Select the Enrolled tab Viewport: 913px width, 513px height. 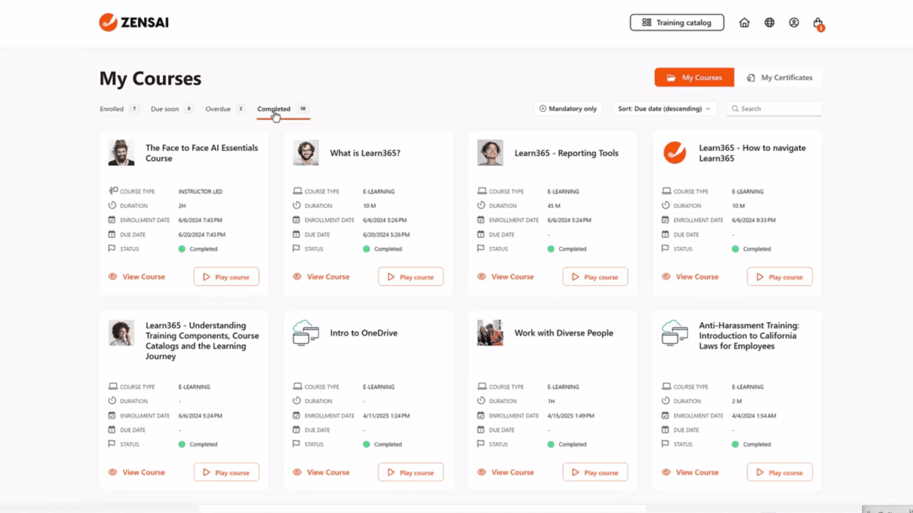[118, 109]
